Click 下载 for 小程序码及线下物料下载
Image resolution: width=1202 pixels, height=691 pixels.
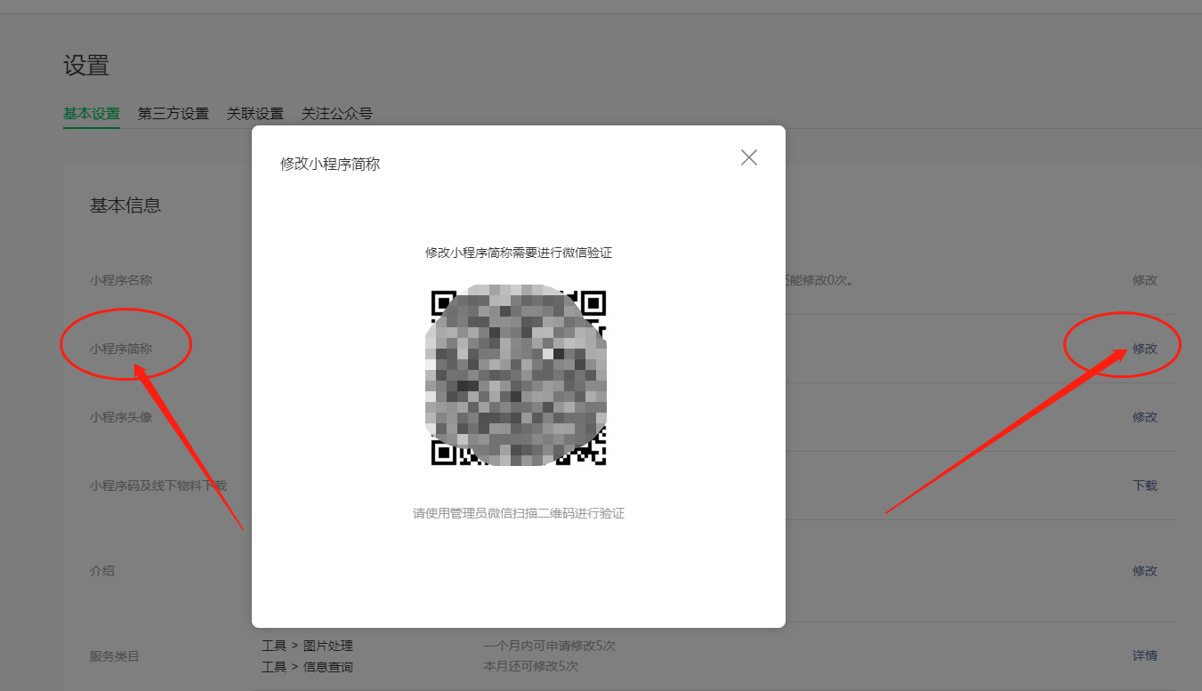point(1145,486)
